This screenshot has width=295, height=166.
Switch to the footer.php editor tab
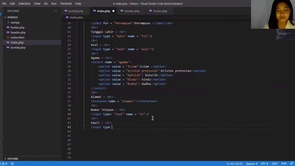coord(160,11)
